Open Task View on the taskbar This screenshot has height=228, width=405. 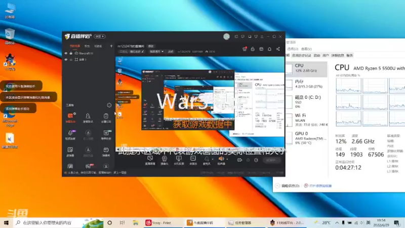click(x=123, y=222)
